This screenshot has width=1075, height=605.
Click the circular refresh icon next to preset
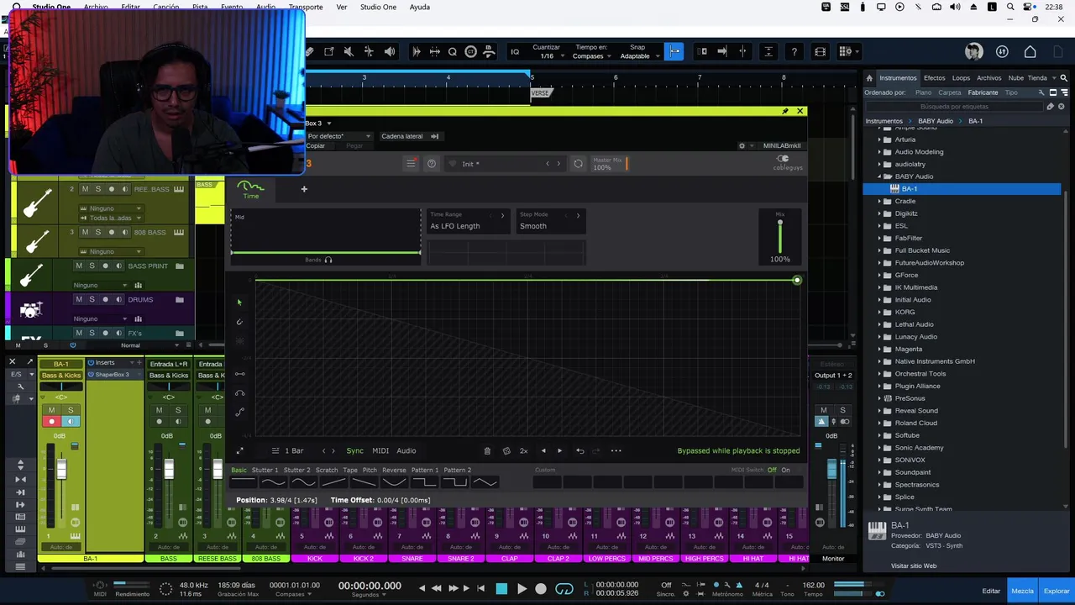click(x=578, y=164)
